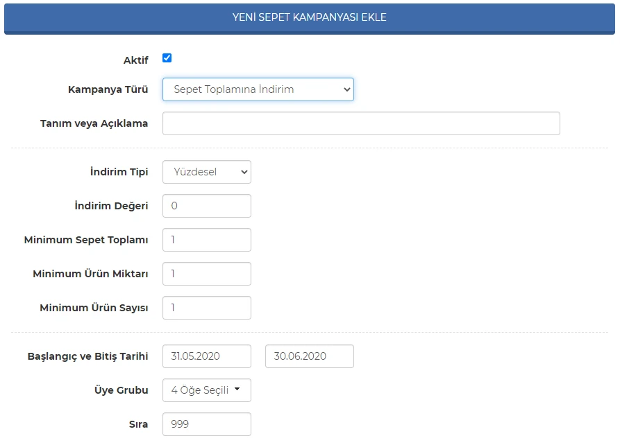This screenshot has height=445, width=620.
Task: Click the YENİ SEPET KAMPANYASI EKLE header
Action: point(310,19)
